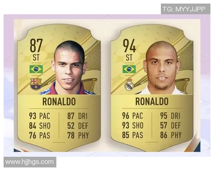Click the RONALDO name on the right card
214x171 pixels.
click(x=152, y=101)
